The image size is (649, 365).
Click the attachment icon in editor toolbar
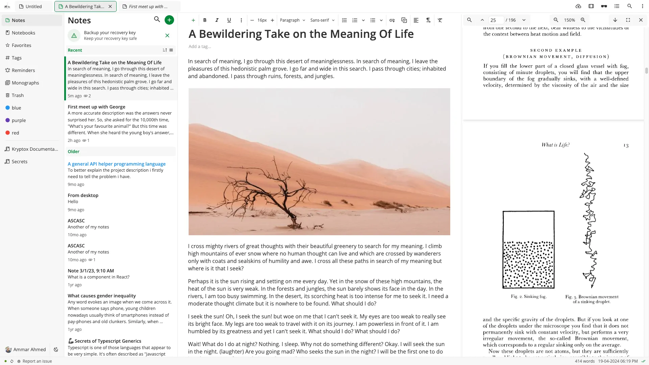tap(404, 20)
